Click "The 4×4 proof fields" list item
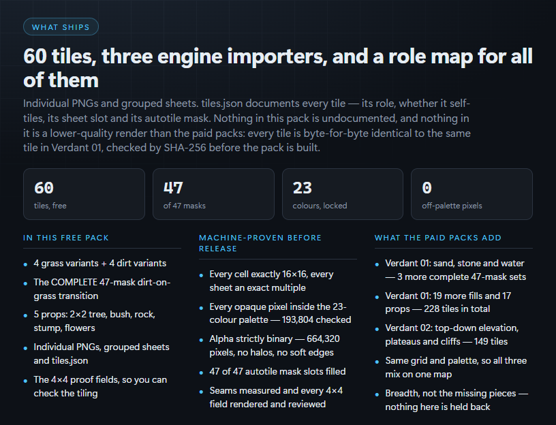 coord(100,386)
